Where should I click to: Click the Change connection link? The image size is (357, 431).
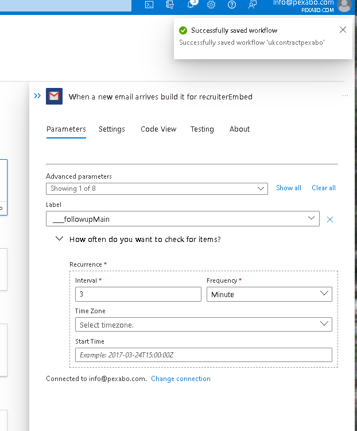(x=181, y=379)
